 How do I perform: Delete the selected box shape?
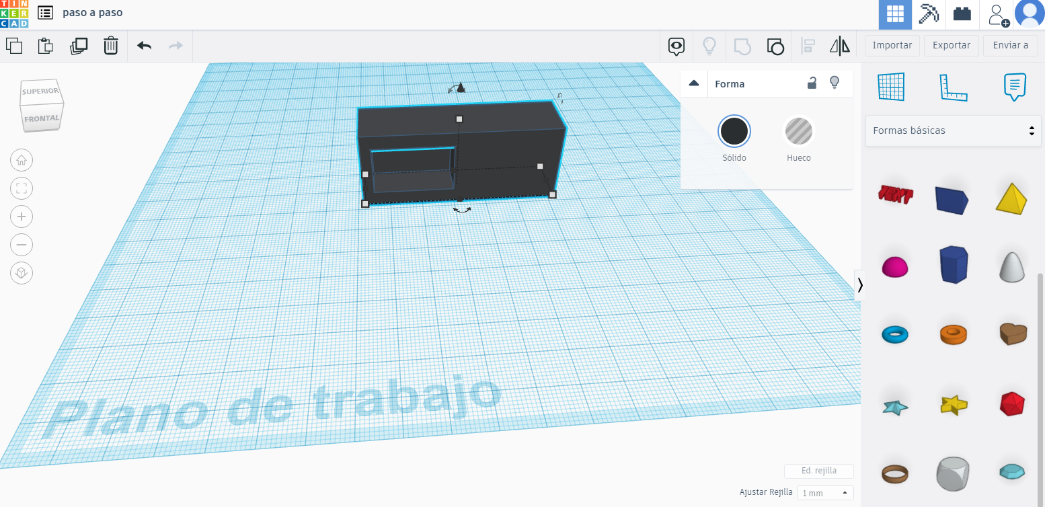(x=111, y=46)
